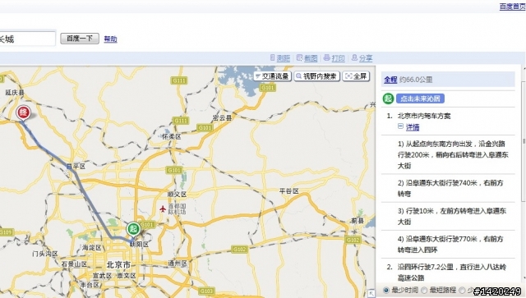Click the 详情 details link

click(x=413, y=127)
